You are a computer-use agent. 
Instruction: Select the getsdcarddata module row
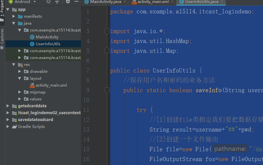[43, 106]
